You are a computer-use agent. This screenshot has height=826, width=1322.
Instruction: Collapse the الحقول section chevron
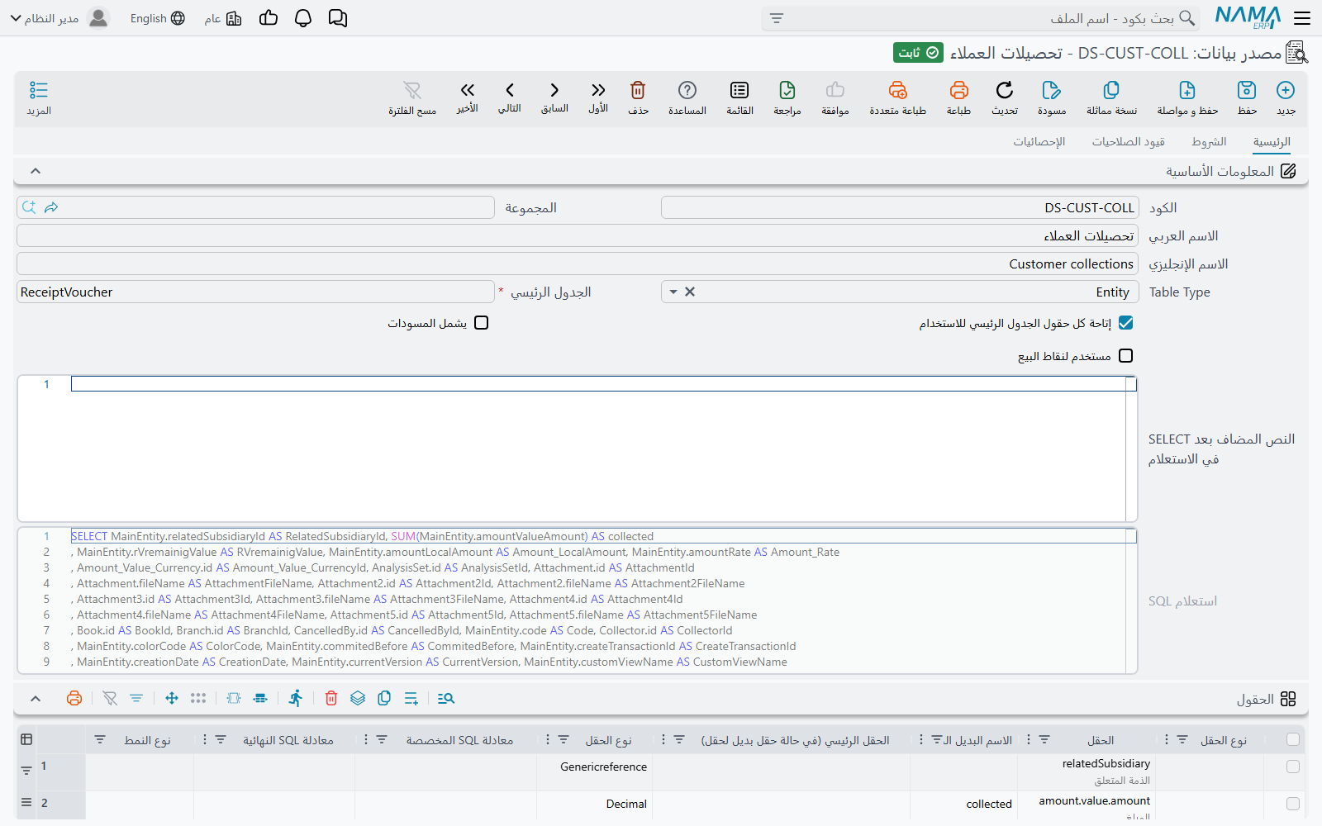click(x=36, y=699)
